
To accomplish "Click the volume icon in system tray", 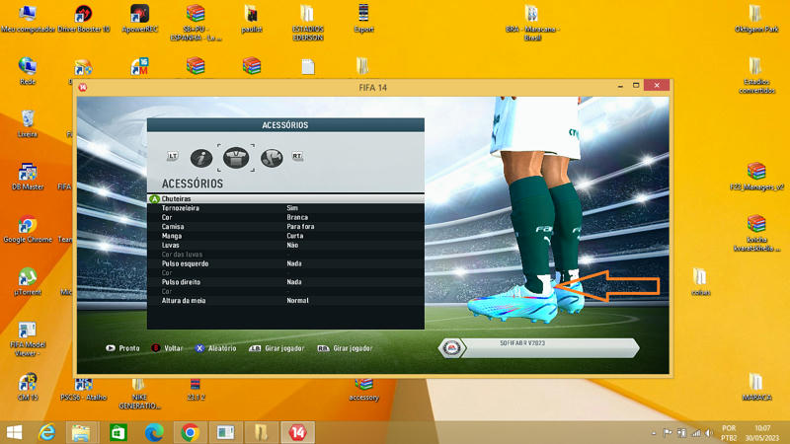I will 709,433.
